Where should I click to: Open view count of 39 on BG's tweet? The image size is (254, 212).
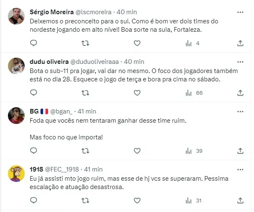point(193,151)
